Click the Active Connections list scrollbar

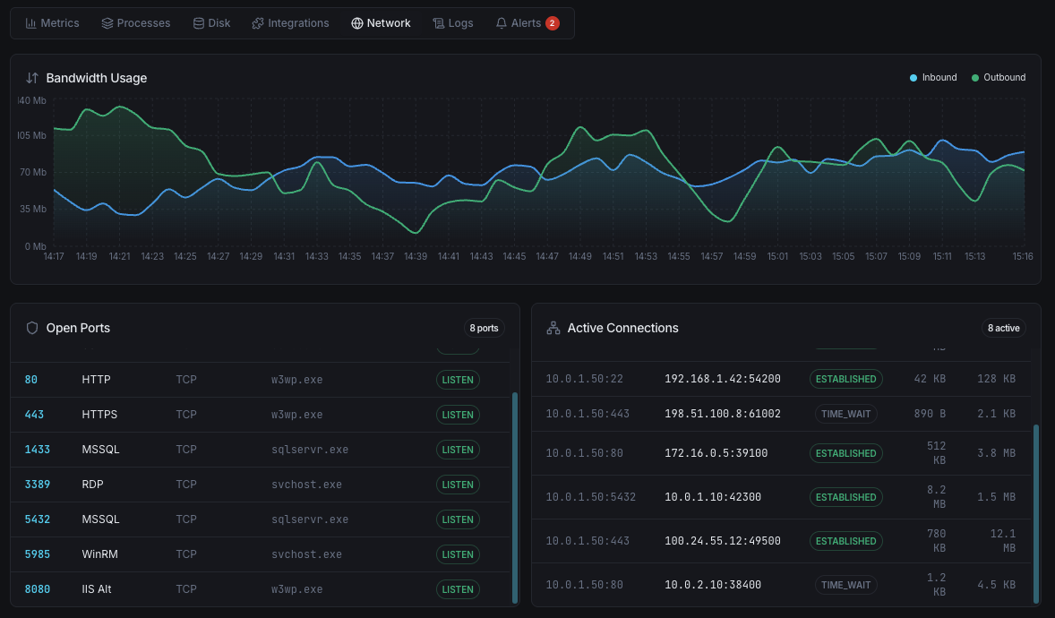click(1036, 513)
